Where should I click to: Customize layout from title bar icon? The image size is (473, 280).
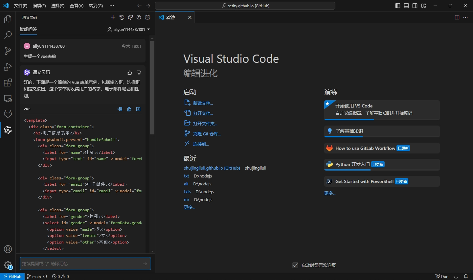point(424,6)
